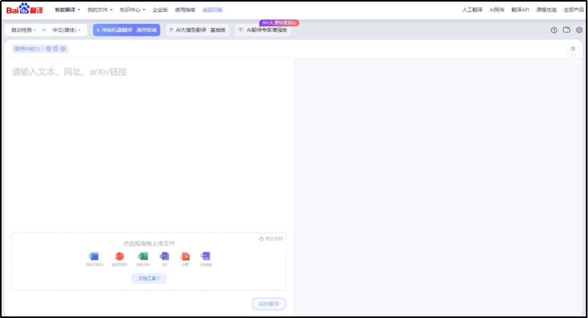588x318 pixels.
Task: Toggle the 实时翻译 real-time translate button
Action: tap(269, 304)
